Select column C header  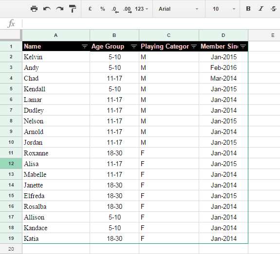coord(169,35)
